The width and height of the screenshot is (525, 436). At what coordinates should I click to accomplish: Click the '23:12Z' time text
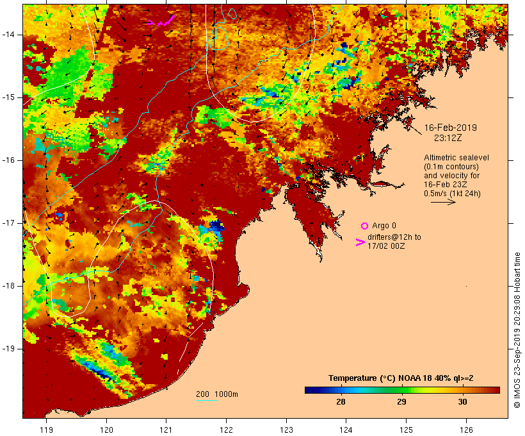448,138
